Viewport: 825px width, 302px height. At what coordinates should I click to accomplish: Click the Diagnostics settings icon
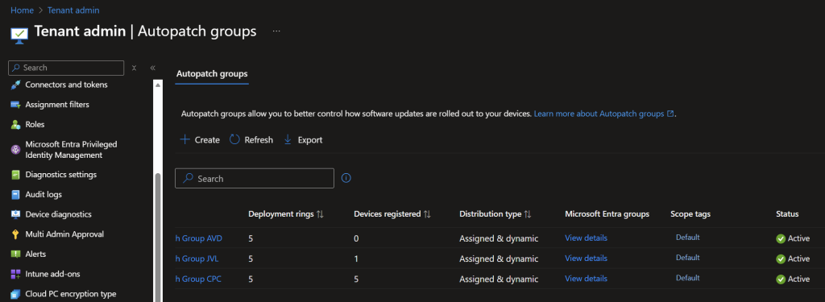click(x=15, y=175)
